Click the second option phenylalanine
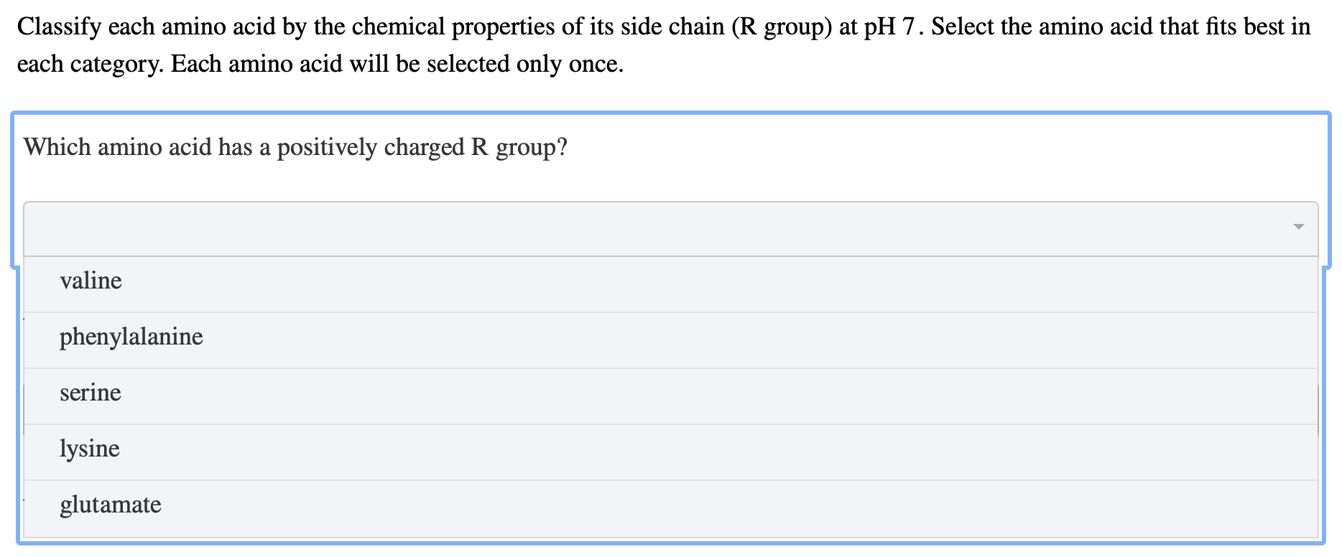The image size is (1342, 557). (x=131, y=336)
